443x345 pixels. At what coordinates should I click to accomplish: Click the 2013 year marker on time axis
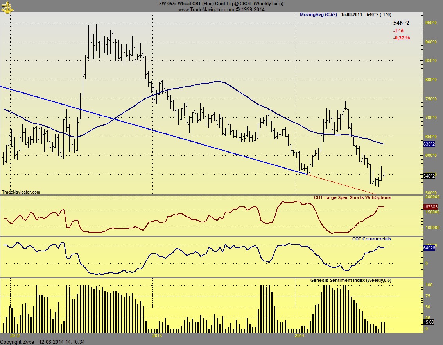157,336
